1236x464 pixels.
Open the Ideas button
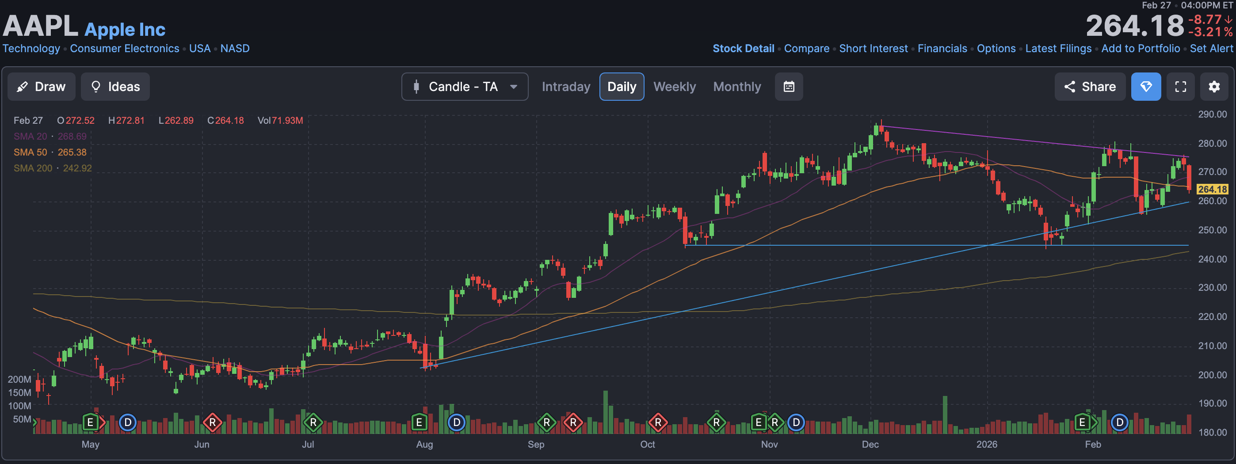pos(115,86)
